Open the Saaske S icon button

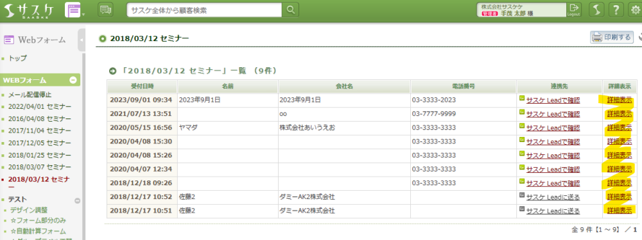(x=597, y=10)
